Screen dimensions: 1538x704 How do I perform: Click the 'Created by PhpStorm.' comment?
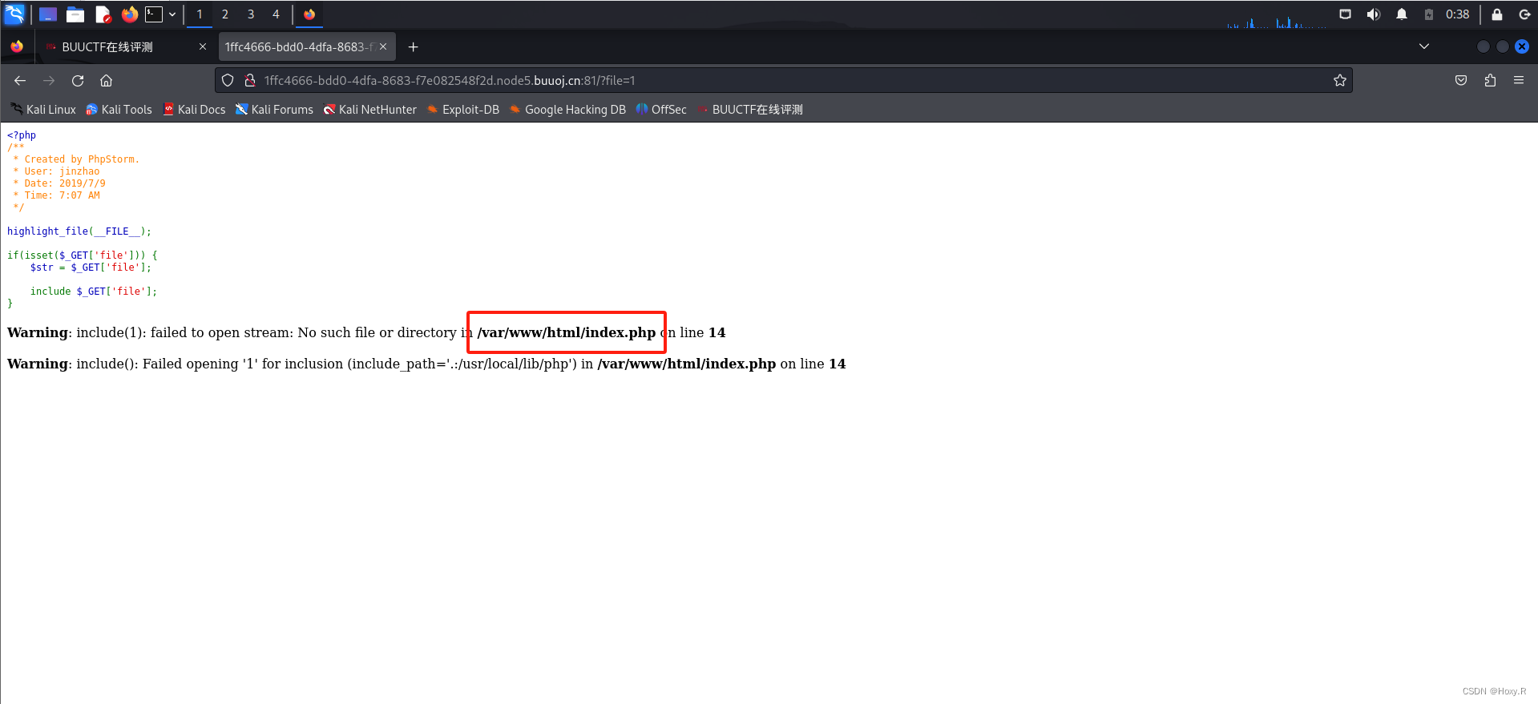82,159
